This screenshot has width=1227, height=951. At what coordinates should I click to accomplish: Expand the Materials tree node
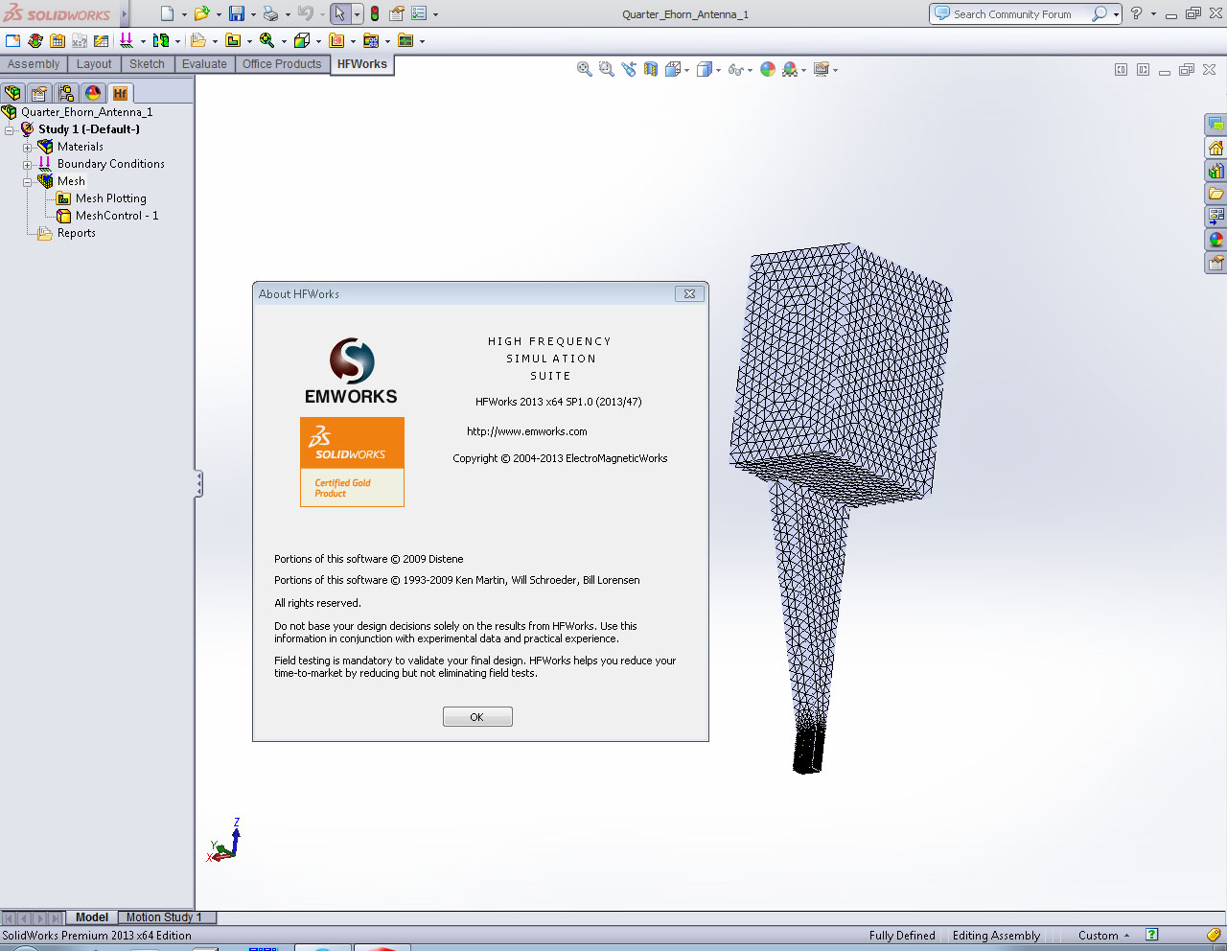click(x=28, y=148)
